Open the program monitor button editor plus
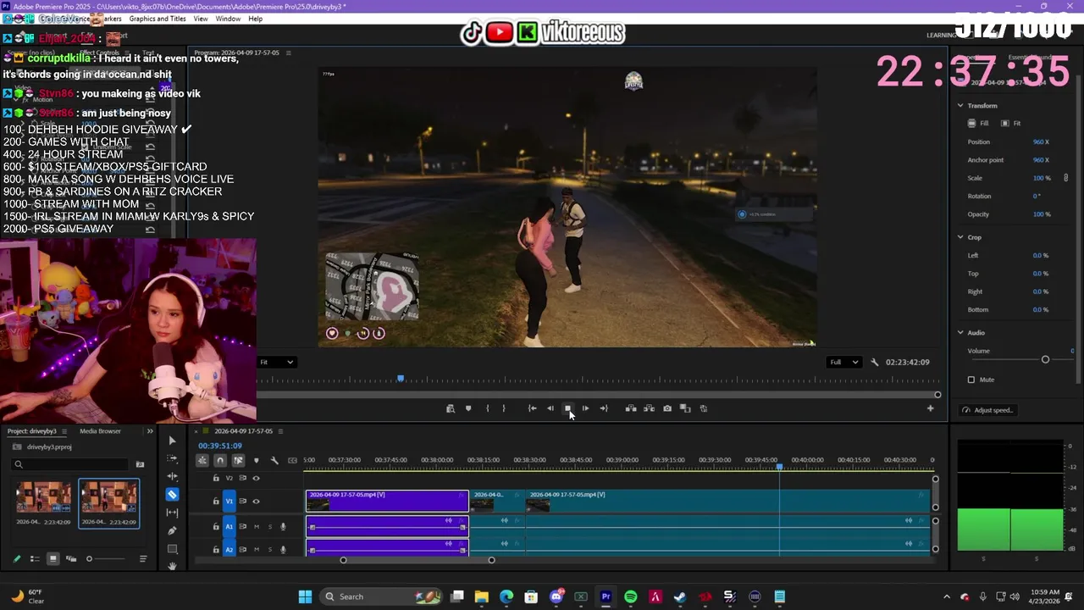1084x610 pixels. [x=930, y=408]
